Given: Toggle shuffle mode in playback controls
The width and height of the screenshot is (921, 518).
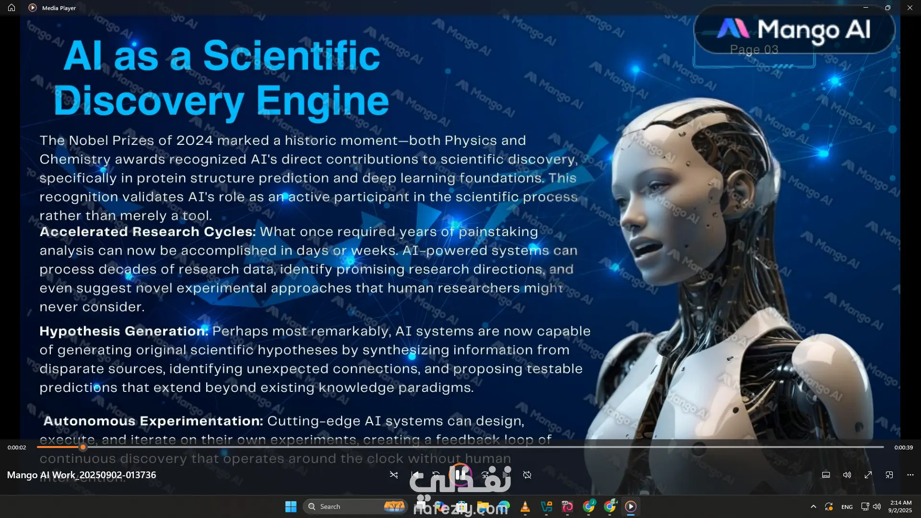Looking at the screenshot, I should (393, 475).
